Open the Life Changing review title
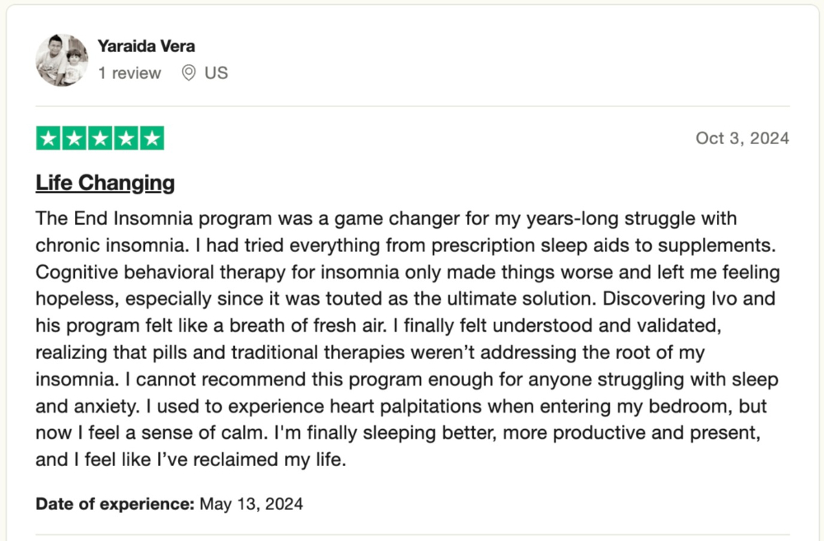The image size is (824, 541). click(x=105, y=183)
